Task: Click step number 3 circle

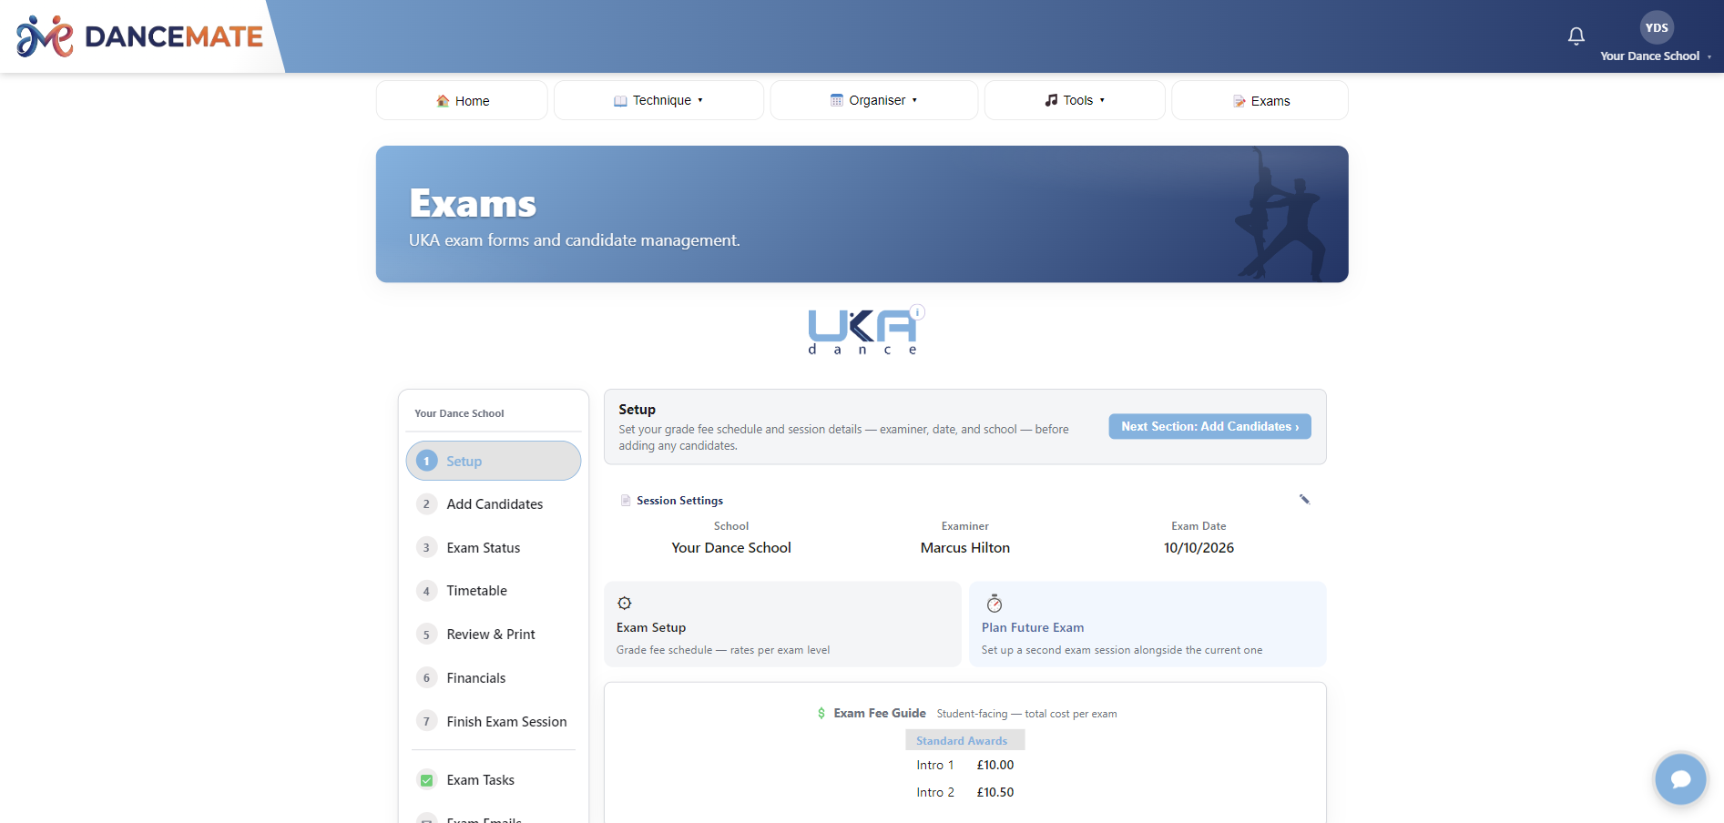Action: tap(426, 548)
